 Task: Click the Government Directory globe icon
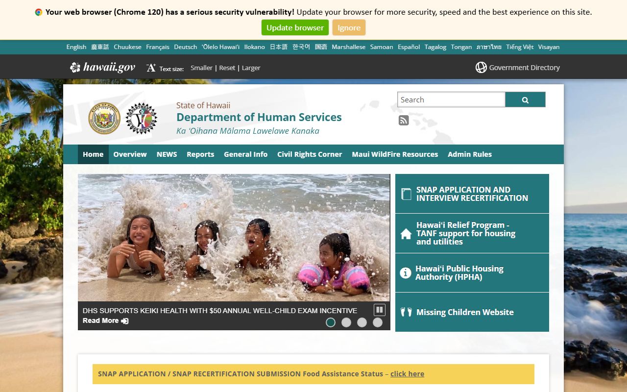tap(481, 68)
